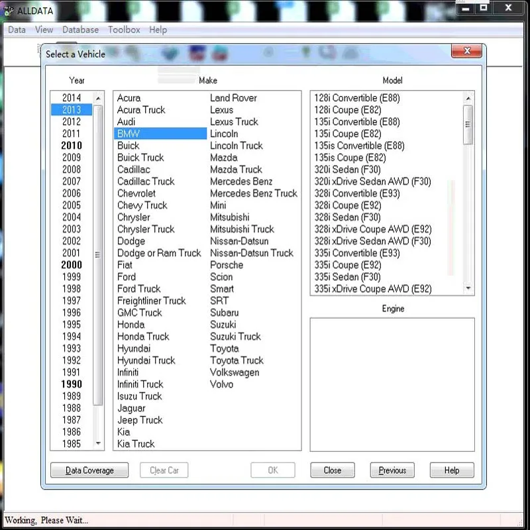Click the Model list scroll down arrow
530x530 pixels.
click(x=468, y=288)
